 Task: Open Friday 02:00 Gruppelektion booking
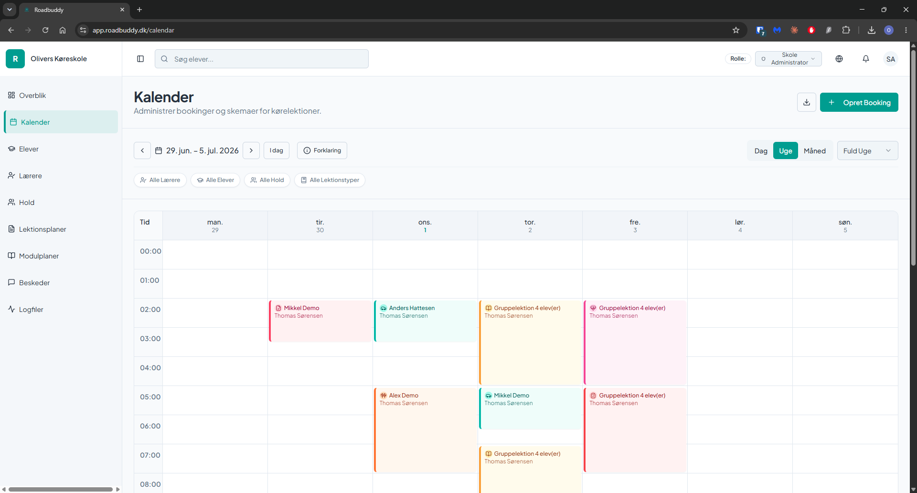point(635,343)
